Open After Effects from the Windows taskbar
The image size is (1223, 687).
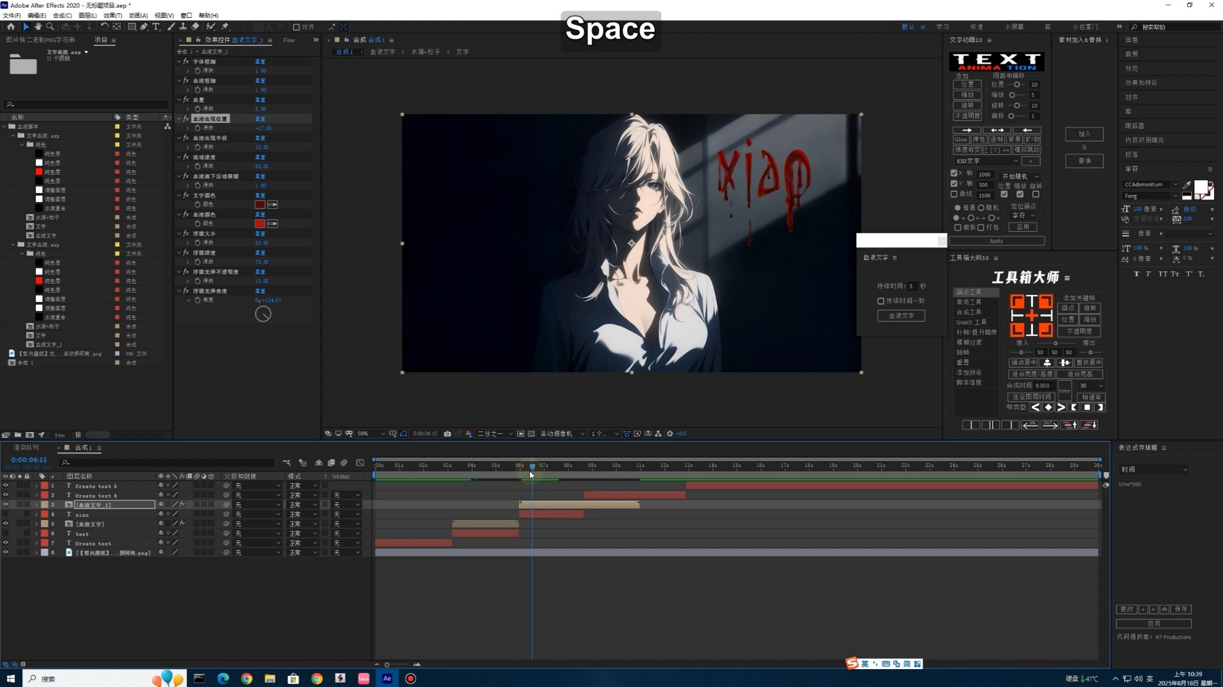click(x=387, y=679)
